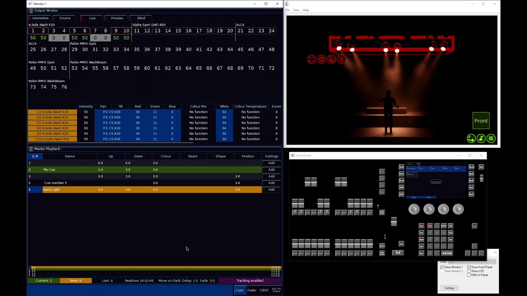Select the Fader tab at bottom
Viewport: 527px width, 296px height.
tap(252, 290)
